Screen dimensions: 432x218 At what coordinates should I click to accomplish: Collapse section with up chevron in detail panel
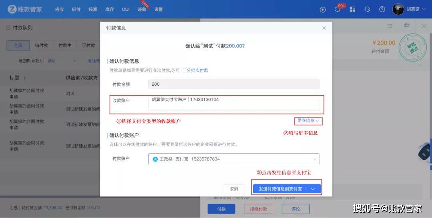[420, 65]
